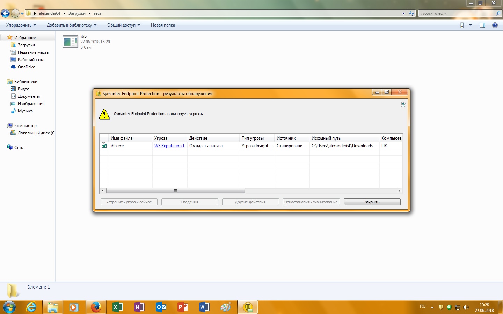Click the Новая папка button
The image size is (503, 314).
click(163, 25)
